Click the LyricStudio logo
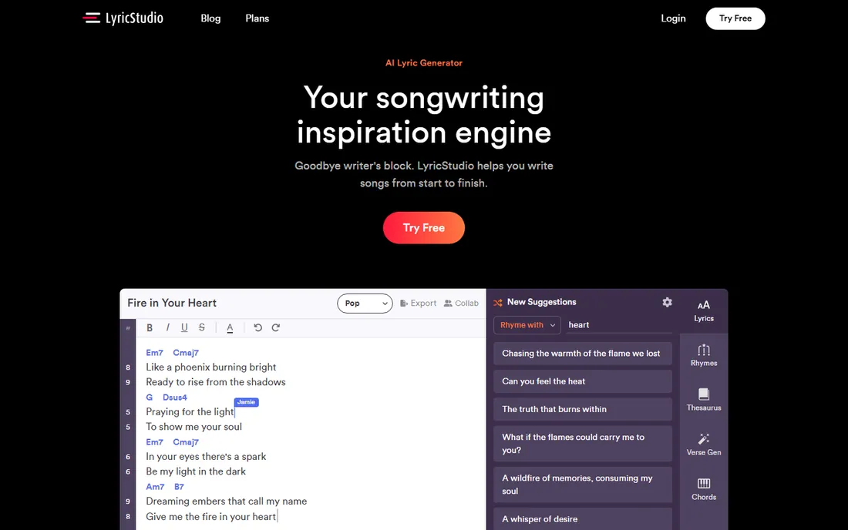The image size is (848, 530). coord(123,18)
